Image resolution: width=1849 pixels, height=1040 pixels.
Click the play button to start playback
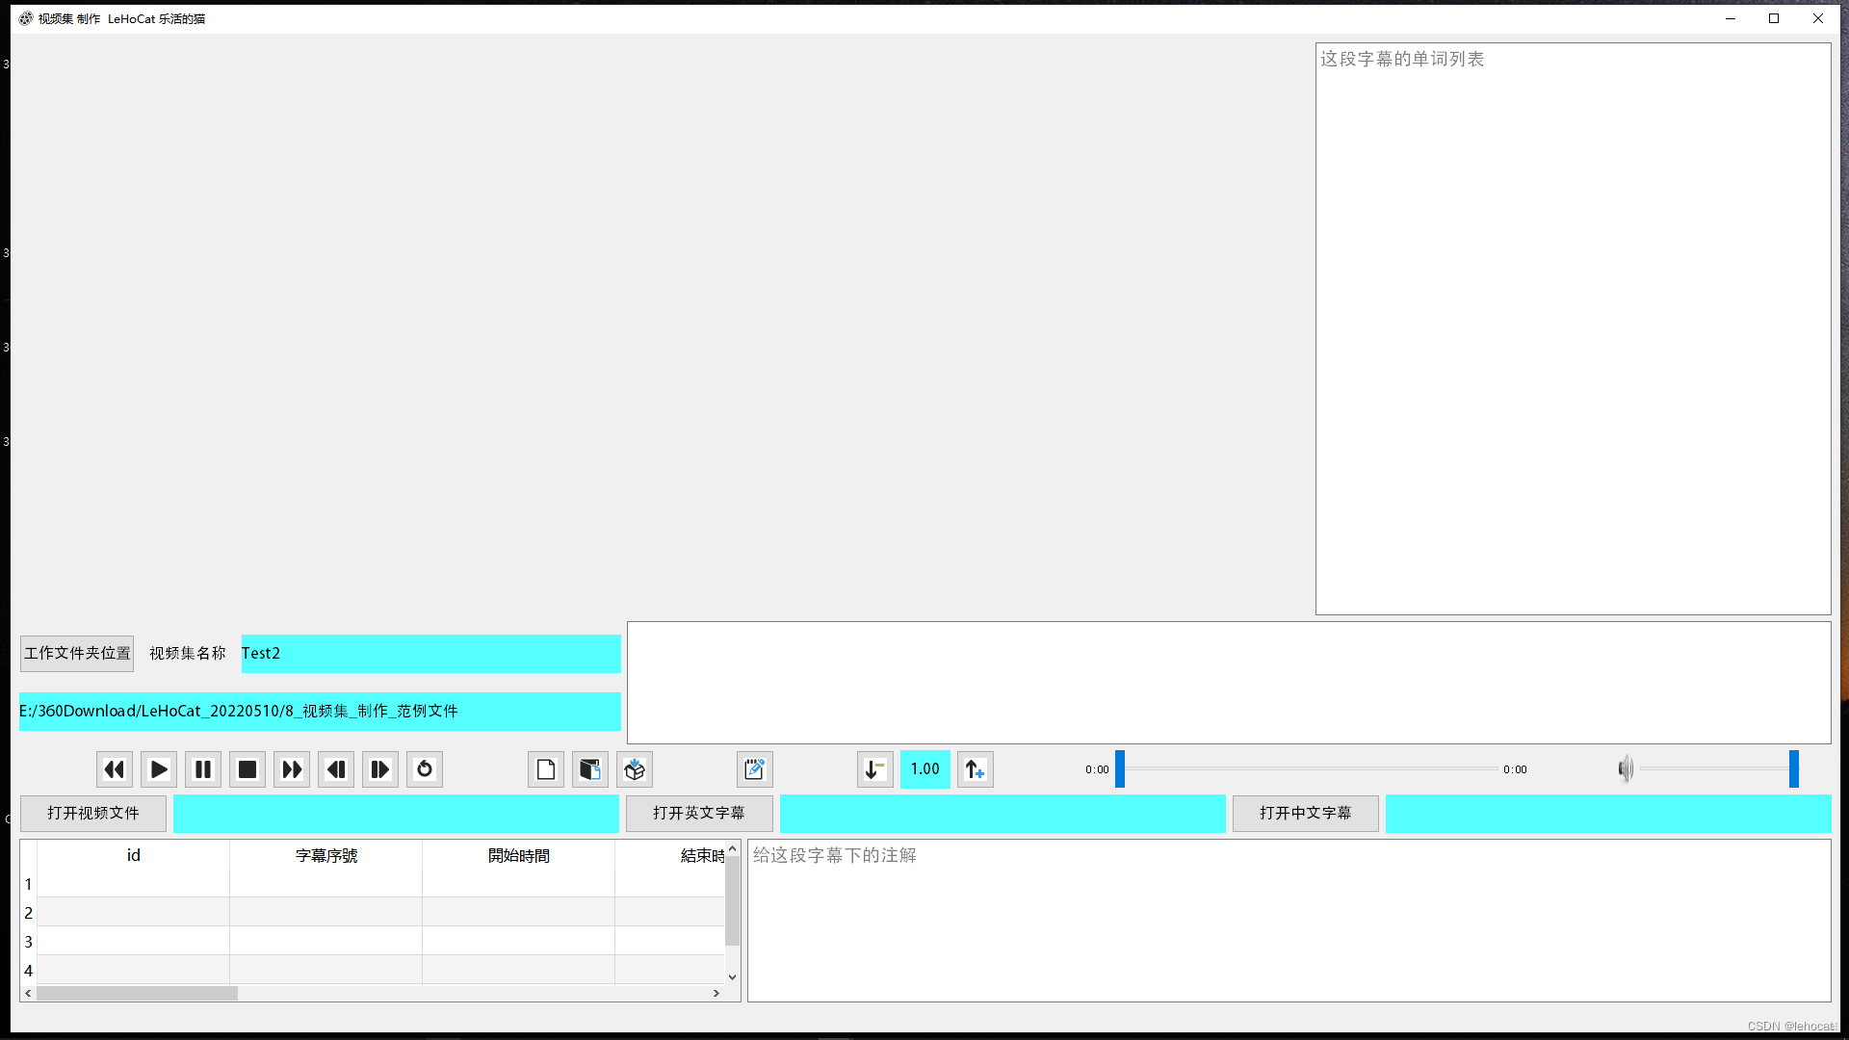tap(159, 768)
